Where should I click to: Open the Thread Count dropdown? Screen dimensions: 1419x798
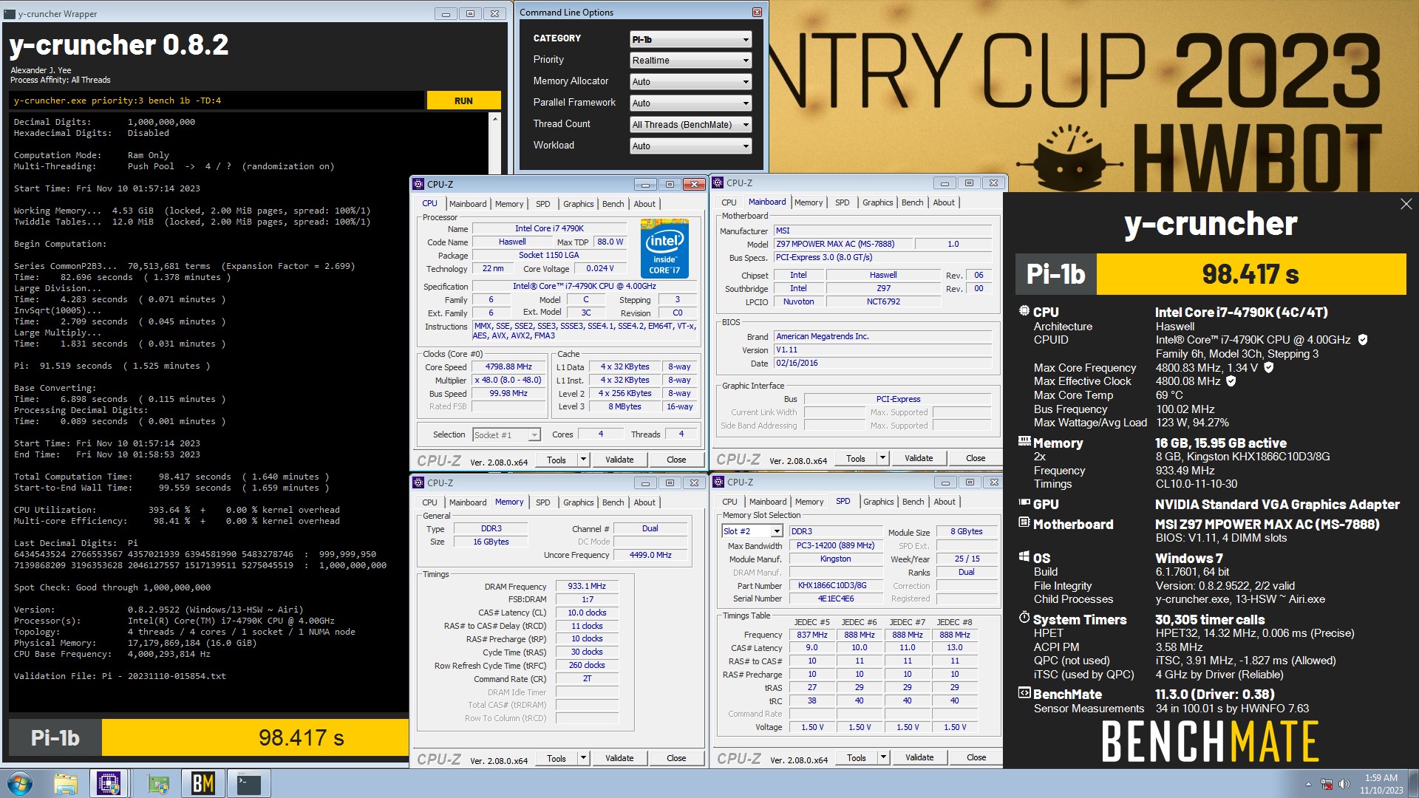pyautogui.click(x=690, y=125)
